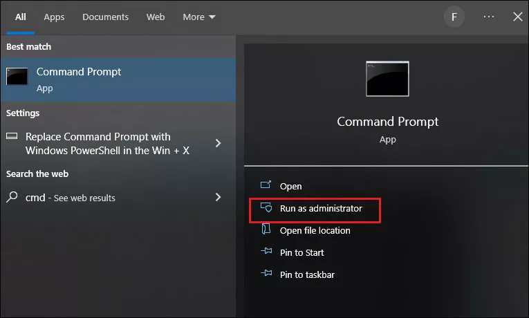Click the Open file location icon
529x318 pixels.
(x=266, y=229)
